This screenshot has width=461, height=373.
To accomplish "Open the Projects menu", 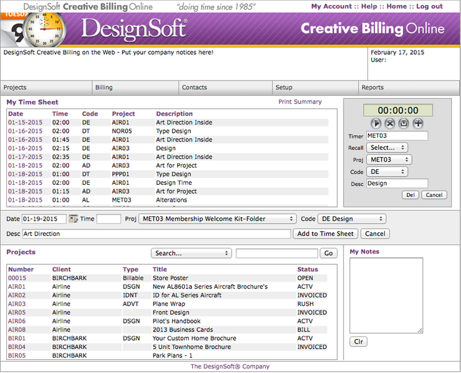I will pyautogui.click(x=46, y=87).
